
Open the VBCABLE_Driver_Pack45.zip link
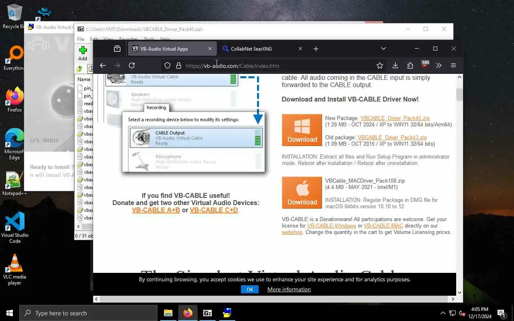pos(395,118)
